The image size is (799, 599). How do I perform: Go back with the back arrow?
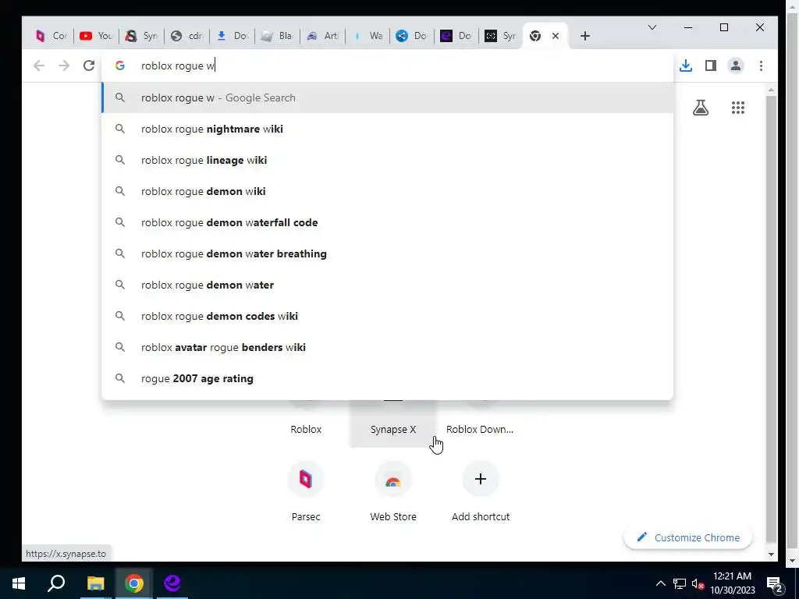[39, 66]
